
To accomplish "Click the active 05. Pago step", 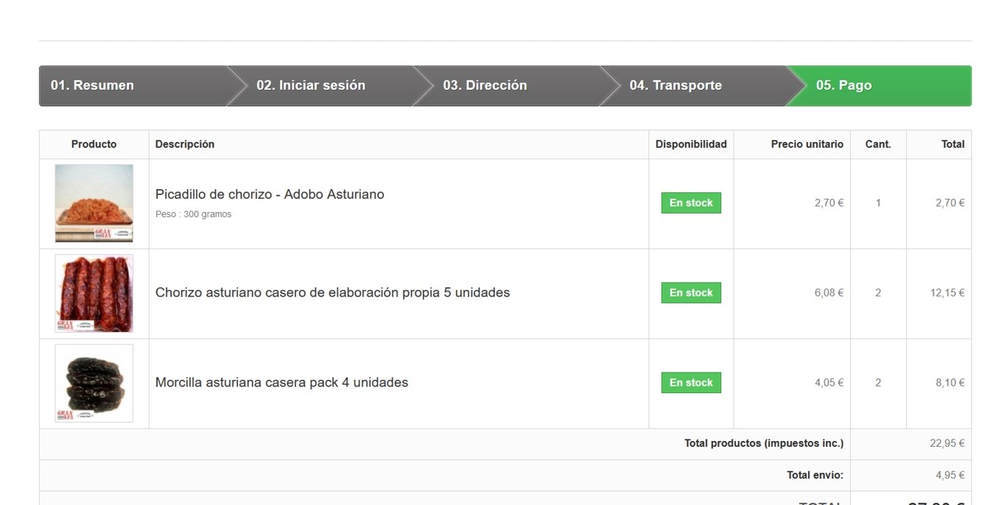I will (844, 85).
